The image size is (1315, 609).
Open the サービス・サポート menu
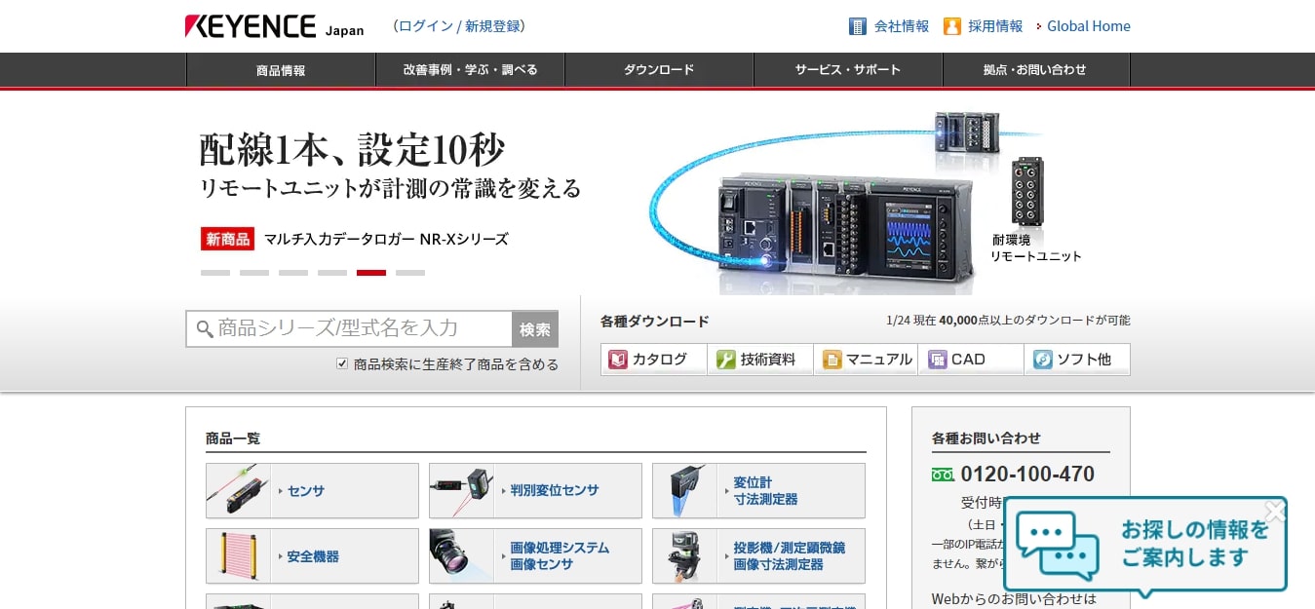pyautogui.click(x=848, y=70)
